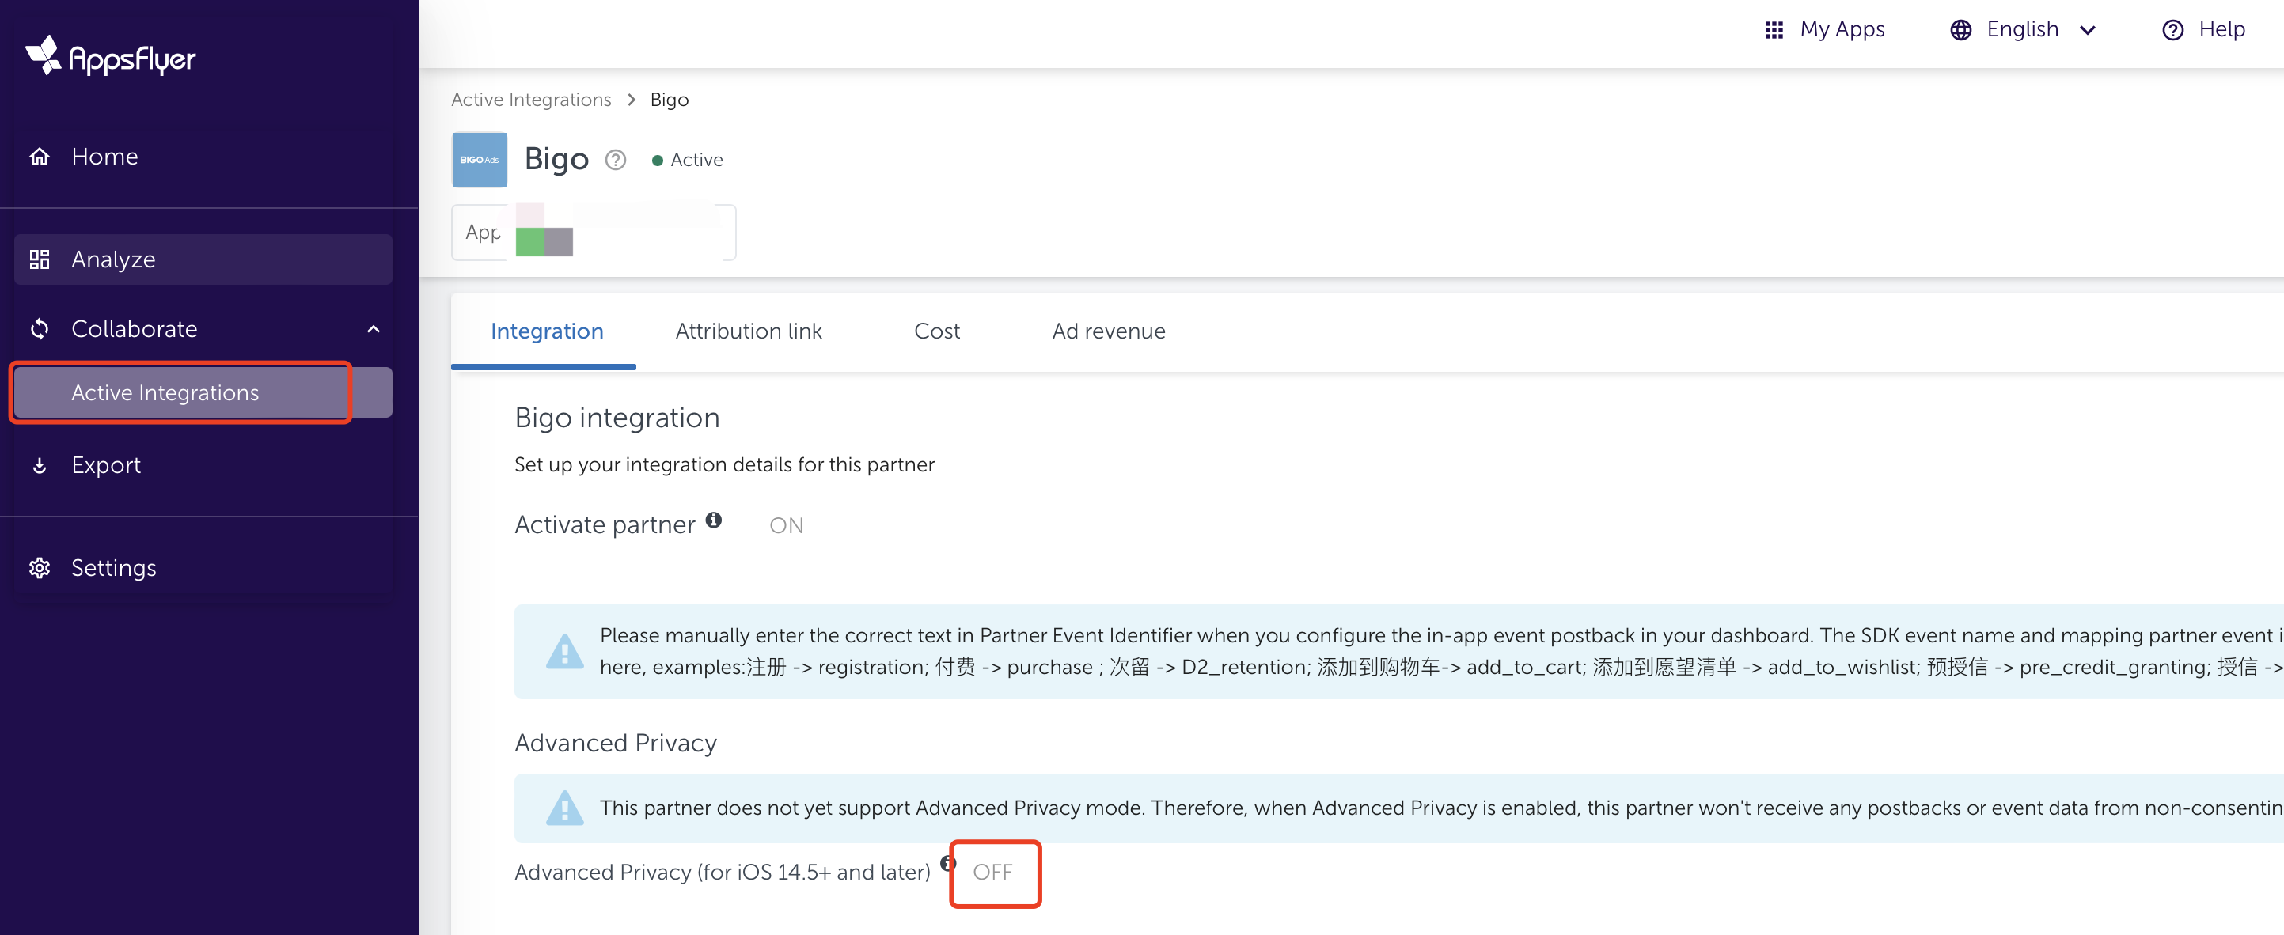
Task: Open the Analyze menu item
Action: point(203,259)
